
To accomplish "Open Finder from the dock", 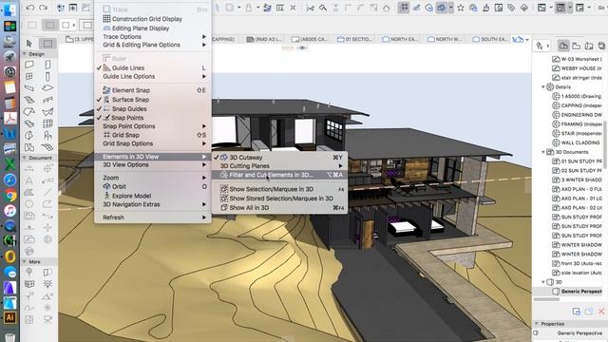I will 9,9.
